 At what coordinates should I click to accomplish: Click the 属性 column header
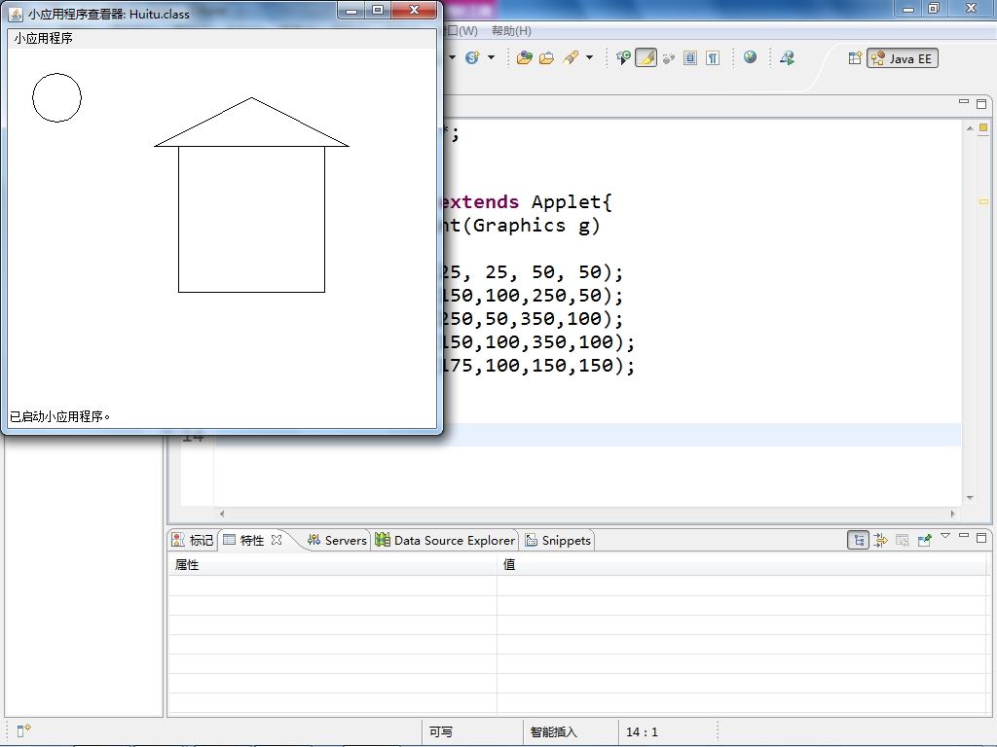[332, 565]
